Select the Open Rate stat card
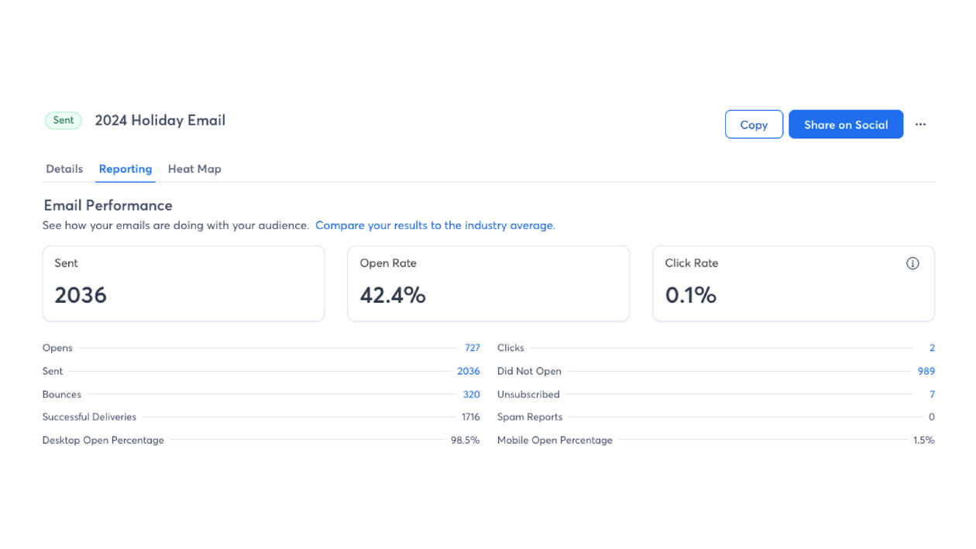The height and width of the screenshot is (549, 976). tap(488, 283)
